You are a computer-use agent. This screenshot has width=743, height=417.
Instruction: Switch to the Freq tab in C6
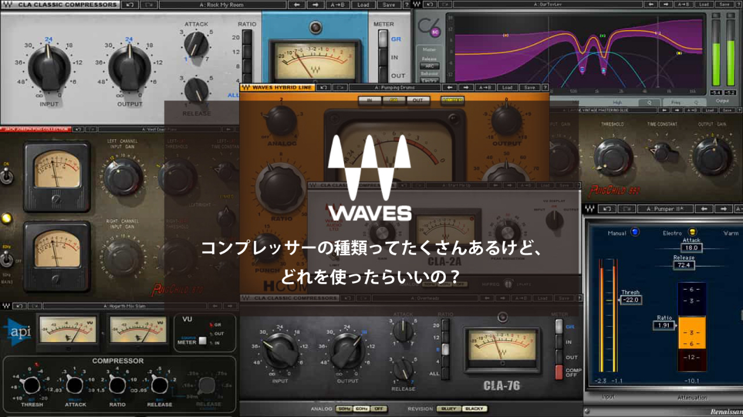click(x=677, y=102)
